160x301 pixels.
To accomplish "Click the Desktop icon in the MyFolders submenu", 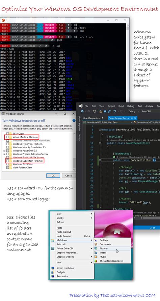I will pyautogui.click(x=96, y=240).
